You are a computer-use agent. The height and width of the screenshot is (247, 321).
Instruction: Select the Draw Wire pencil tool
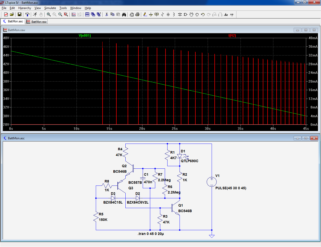click(145, 15)
